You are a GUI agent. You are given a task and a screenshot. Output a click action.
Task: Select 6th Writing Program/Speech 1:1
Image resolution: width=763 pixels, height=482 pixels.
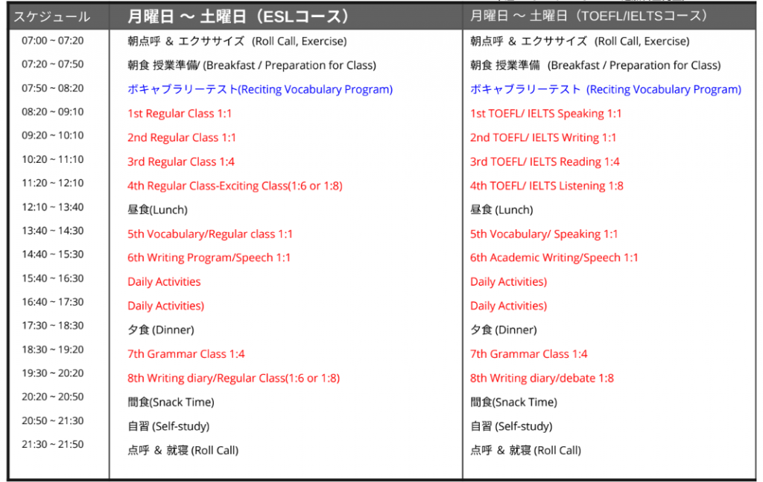[x=209, y=258]
